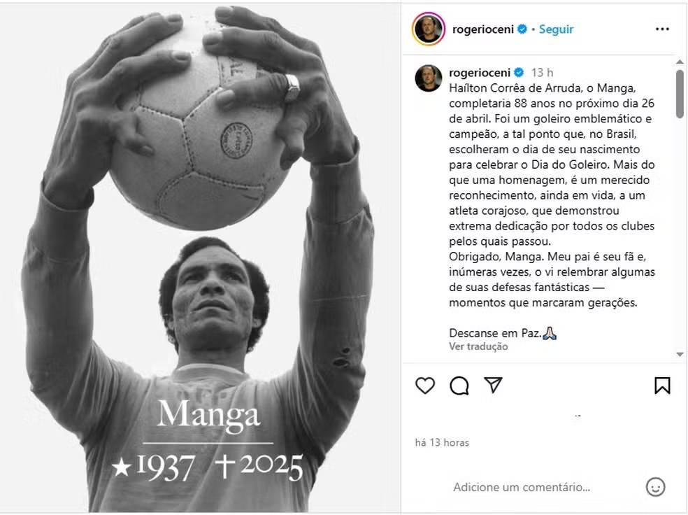
Task: Open the Manga tribute photo
Action: [x=200, y=257]
